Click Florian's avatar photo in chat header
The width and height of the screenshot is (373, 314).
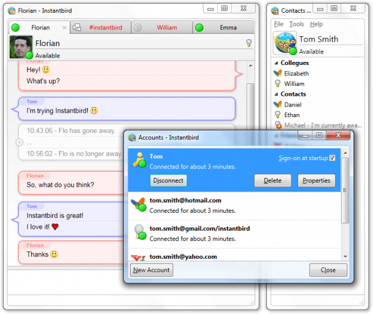pos(21,47)
